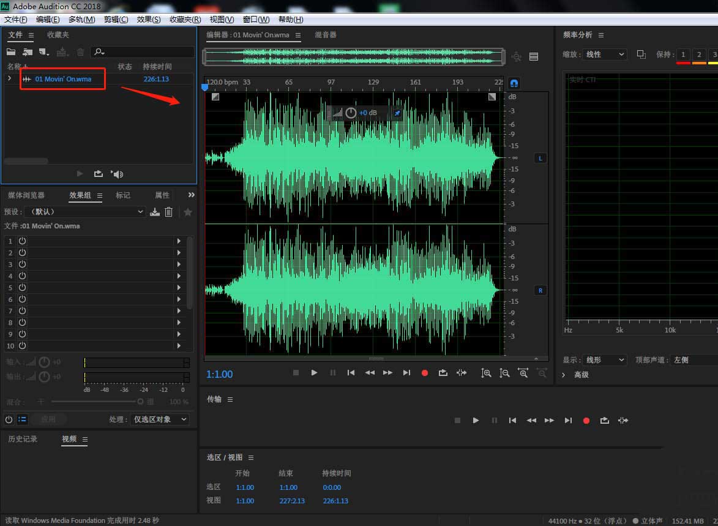718x526 pixels.
Task: Click hold button 1 in frequency analysis
Action: 683,54
